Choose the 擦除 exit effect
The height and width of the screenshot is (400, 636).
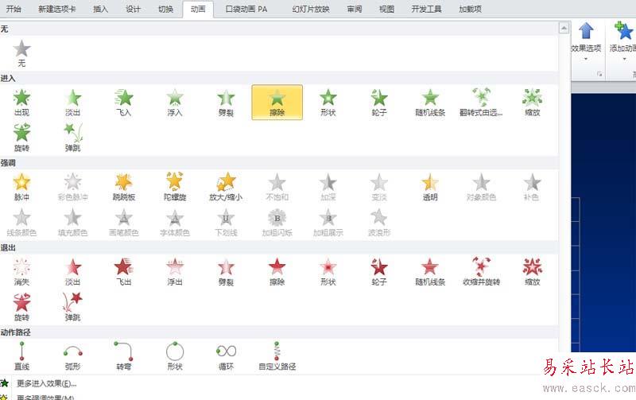pos(277,272)
